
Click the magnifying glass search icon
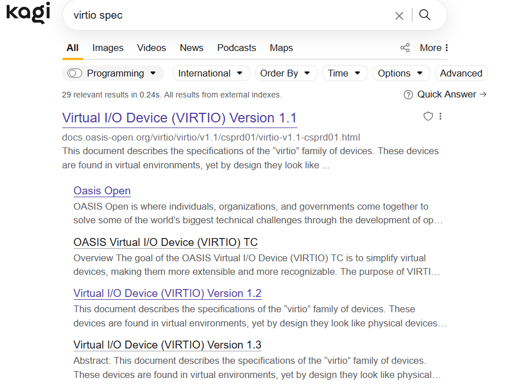[x=425, y=15]
